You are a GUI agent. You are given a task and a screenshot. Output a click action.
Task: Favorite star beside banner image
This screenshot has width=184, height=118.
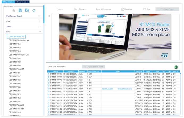49,16
